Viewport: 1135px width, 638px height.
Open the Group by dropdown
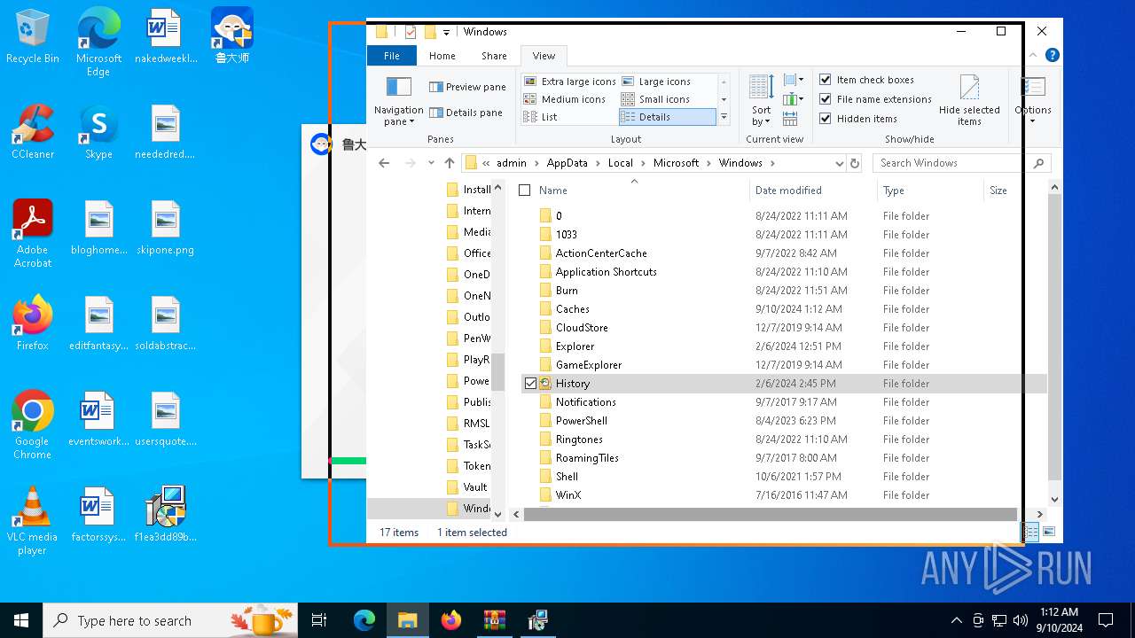tap(794, 80)
